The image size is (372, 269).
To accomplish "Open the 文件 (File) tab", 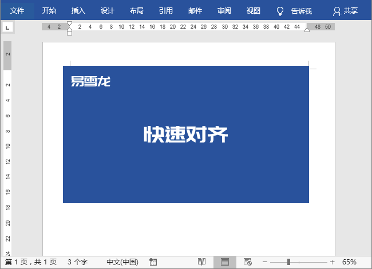I will click(x=17, y=11).
